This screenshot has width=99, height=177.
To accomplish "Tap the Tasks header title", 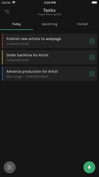I will click(49, 10).
